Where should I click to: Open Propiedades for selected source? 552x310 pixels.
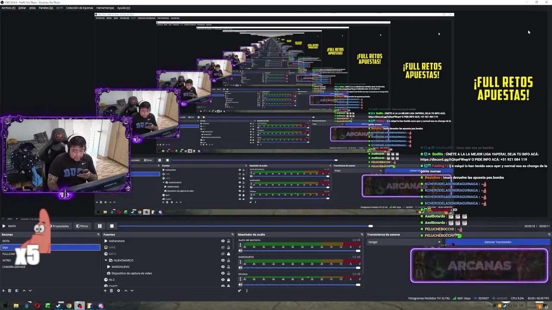pyautogui.click(x=60, y=226)
